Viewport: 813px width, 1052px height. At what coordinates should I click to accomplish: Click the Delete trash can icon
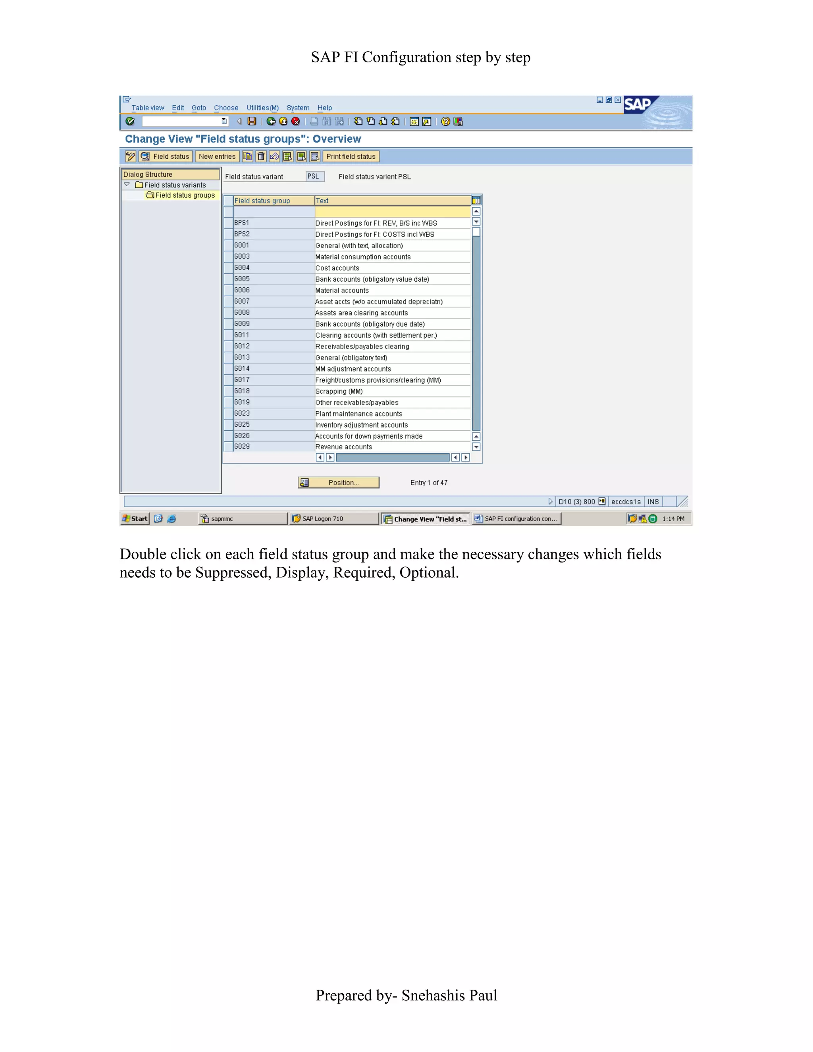tap(261, 156)
